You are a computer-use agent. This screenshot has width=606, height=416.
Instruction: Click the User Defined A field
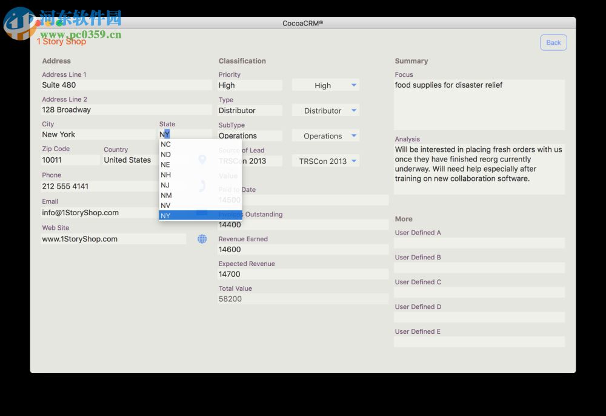pyautogui.click(x=479, y=242)
